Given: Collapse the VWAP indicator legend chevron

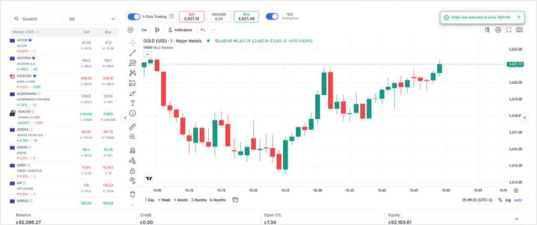Looking at the screenshot, I should click(147, 54).
